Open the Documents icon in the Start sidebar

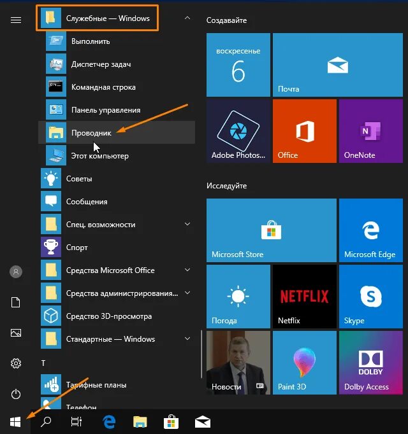[x=16, y=302]
